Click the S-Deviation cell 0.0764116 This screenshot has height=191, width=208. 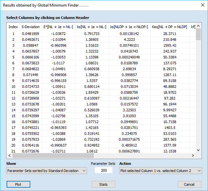coord(31,145)
